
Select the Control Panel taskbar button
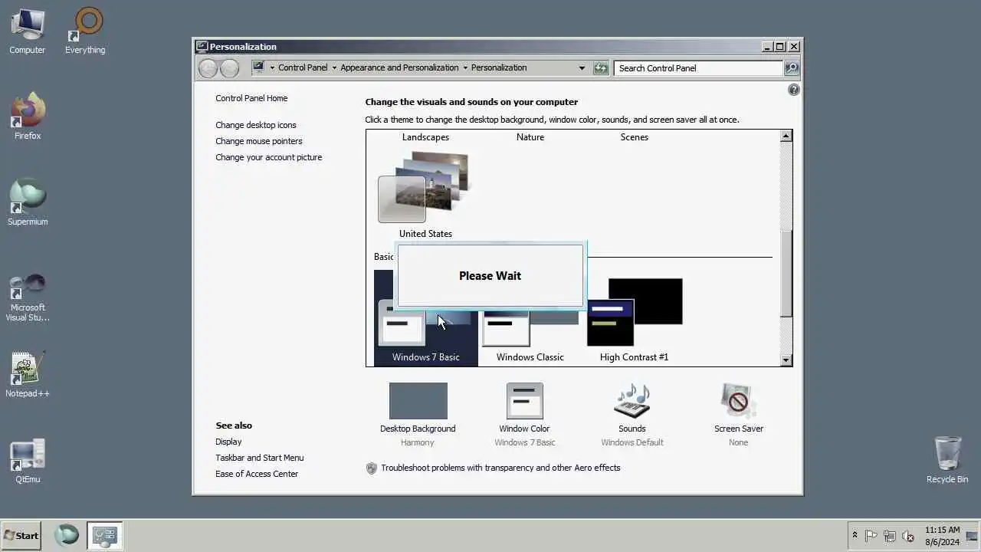tap(104, 535)
